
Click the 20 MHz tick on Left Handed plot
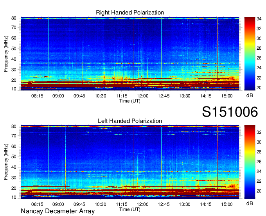[14, 188]
